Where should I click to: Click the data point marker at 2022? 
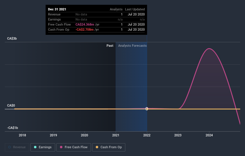coord(147,109)
